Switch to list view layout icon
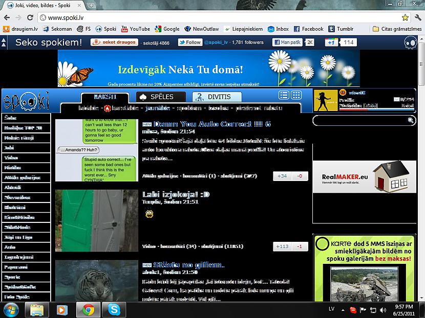The image size is (425, 318). click(x=284, y=95)
